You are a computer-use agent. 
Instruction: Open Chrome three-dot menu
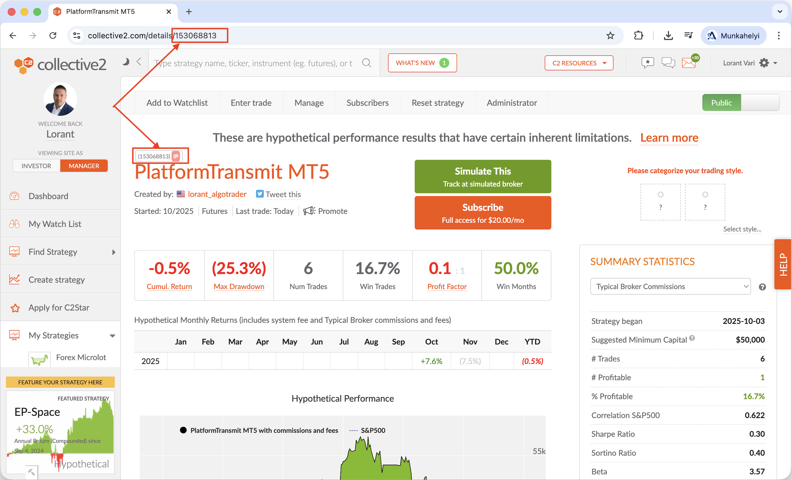(x=779, y=36)
